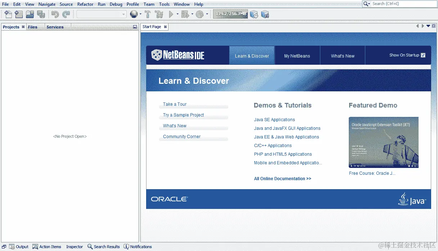
Task: Select the Learn & Discover tab
Action: [252, 56]
